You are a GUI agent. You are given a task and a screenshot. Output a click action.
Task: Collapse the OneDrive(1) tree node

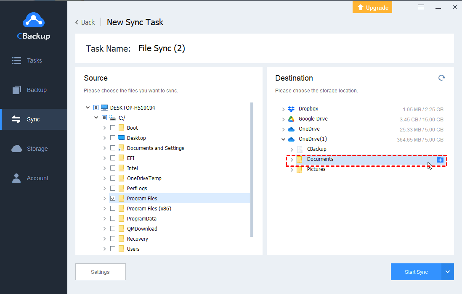click(283, 139)
